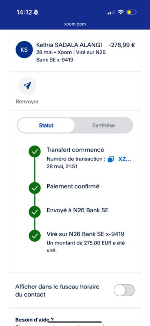Tap the -276,99 € amount

tap(122, 45)
